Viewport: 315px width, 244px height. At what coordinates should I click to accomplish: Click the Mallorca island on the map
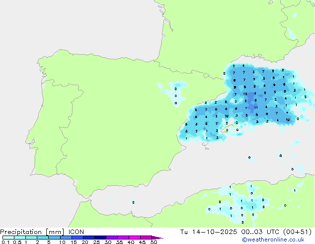[230, 128]
